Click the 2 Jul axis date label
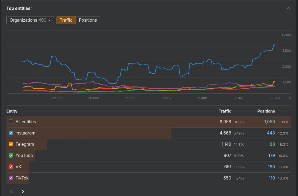This screenshot has width=298, height=196. 239,98
